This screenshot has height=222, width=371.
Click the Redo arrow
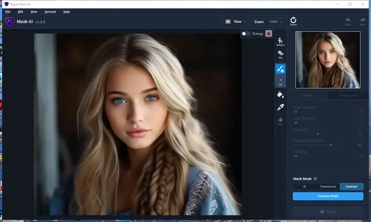[x=363, y=21]
